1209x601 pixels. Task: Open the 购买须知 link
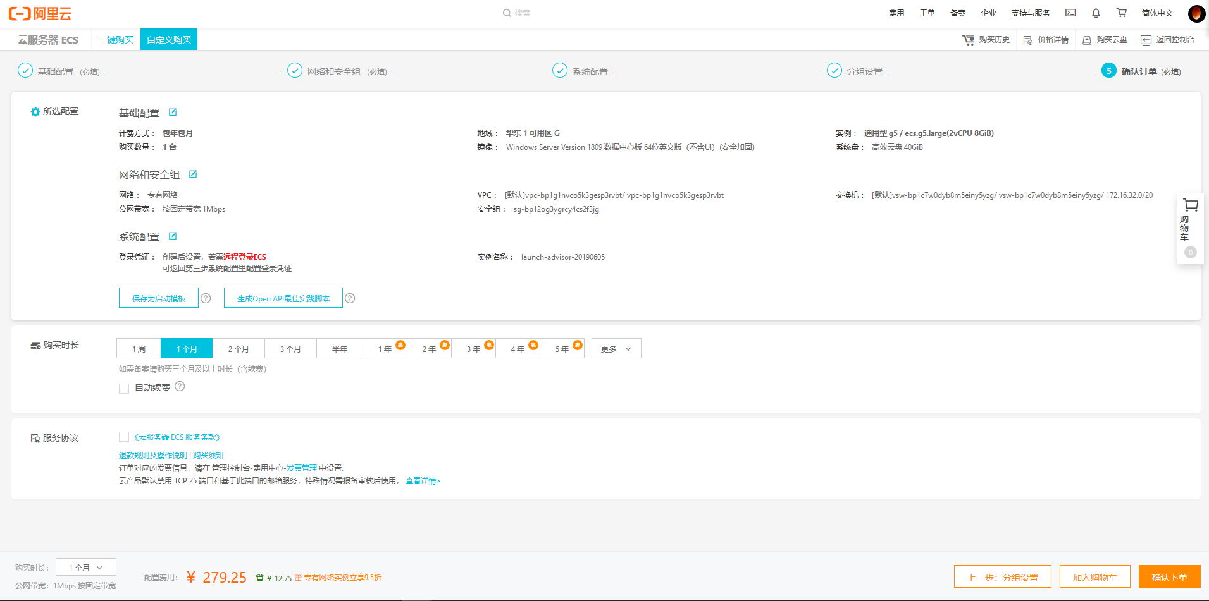pos(208,455)
